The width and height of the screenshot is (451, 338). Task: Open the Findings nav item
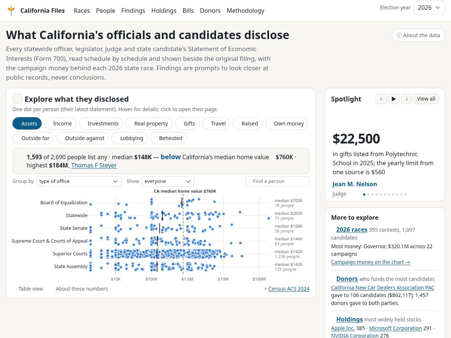tap(133, 11)
